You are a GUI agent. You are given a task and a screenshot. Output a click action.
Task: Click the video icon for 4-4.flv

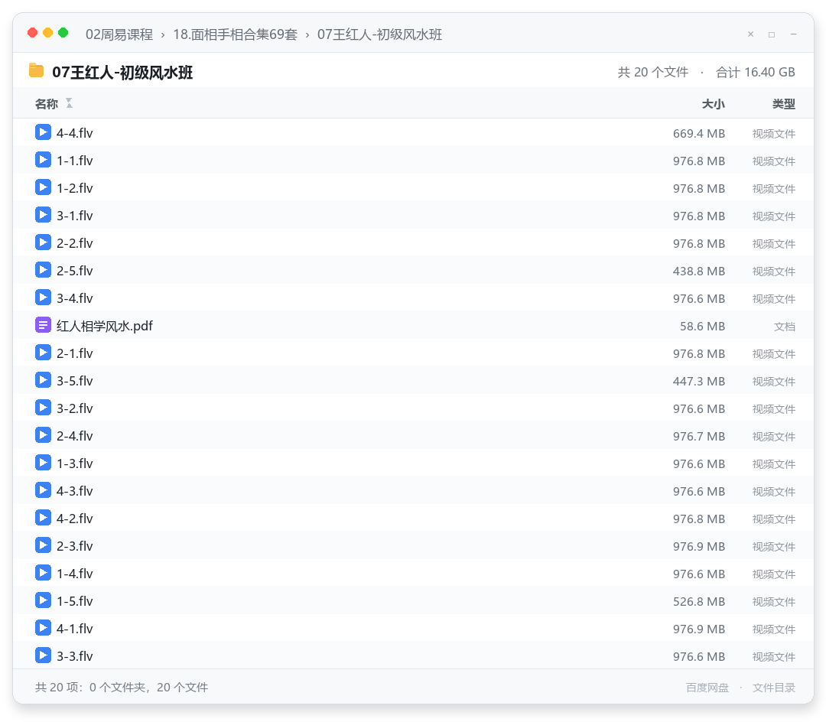pyautogui.click(x=43, y=132)
